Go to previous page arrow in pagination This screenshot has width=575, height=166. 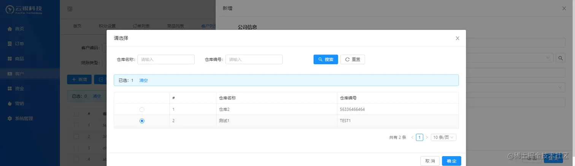pos(412,137)
